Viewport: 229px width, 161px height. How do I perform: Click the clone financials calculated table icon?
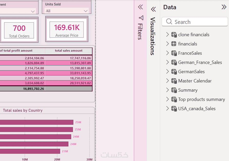coord(174,35)
